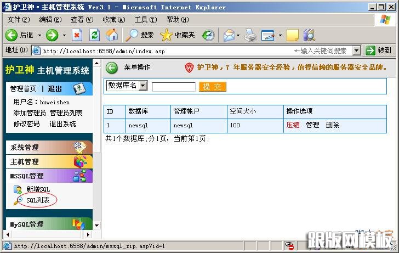Open the SQL列表 link
This screenshot has width=399, height=253.
click(x=38, y=200)
